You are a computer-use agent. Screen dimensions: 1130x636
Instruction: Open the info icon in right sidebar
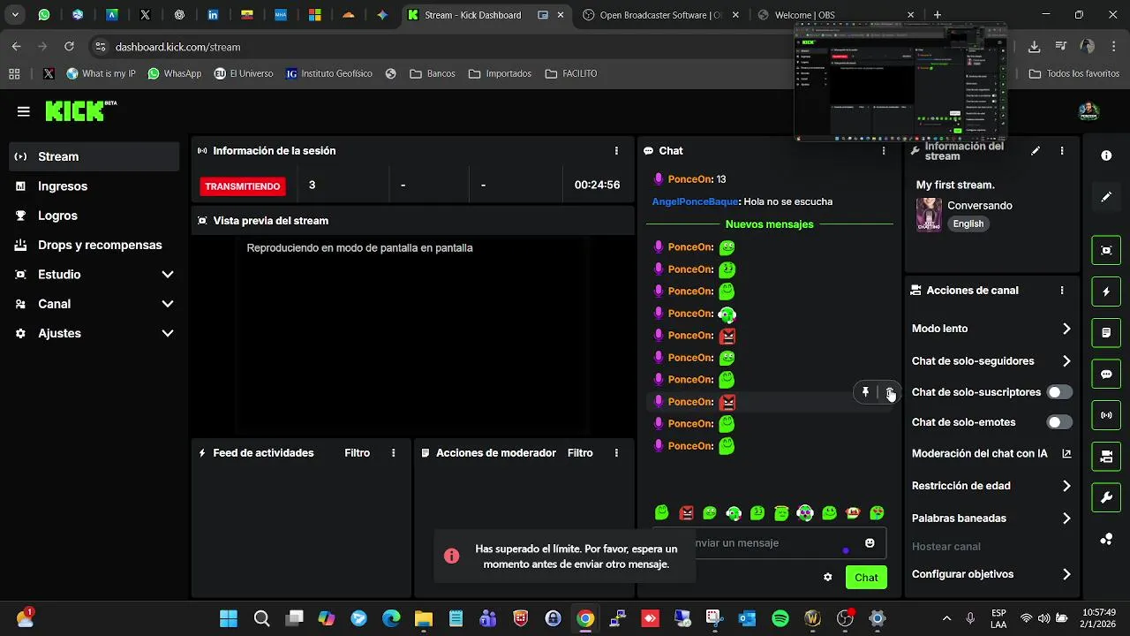click(x=1106, y=155)
